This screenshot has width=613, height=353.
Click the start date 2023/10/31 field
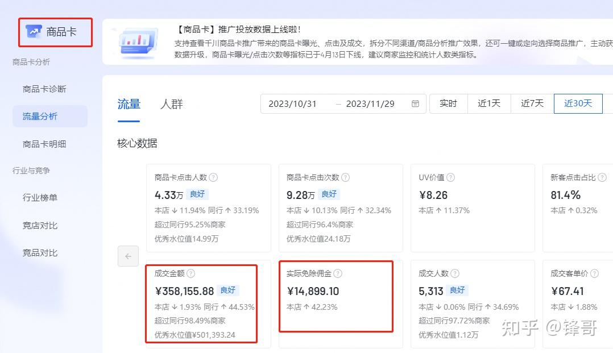pos(292,104)
